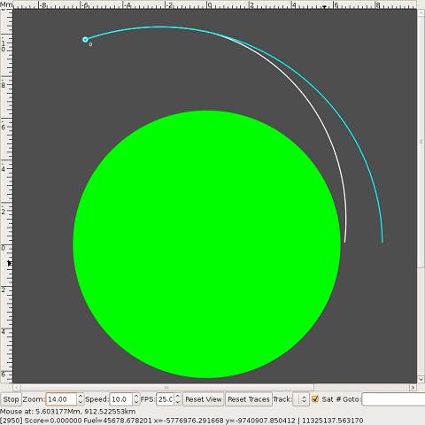Image resolution: width=425 pixels, height=425 pixels.
Task: Click the Mm unit label on ruler
Action: tap(6, 4)
